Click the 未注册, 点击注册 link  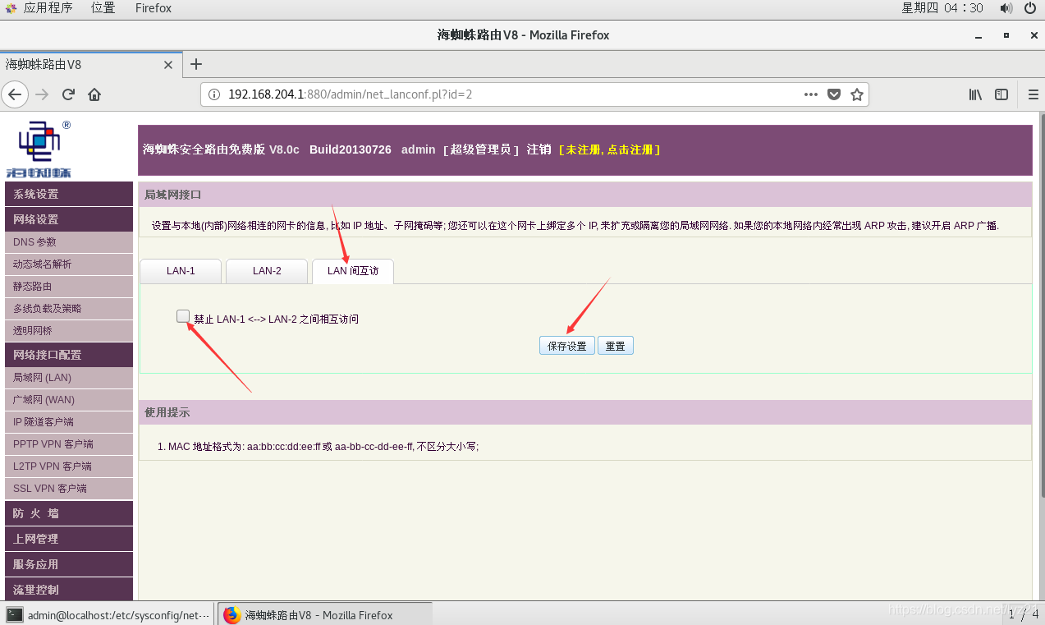click(610, 149)
